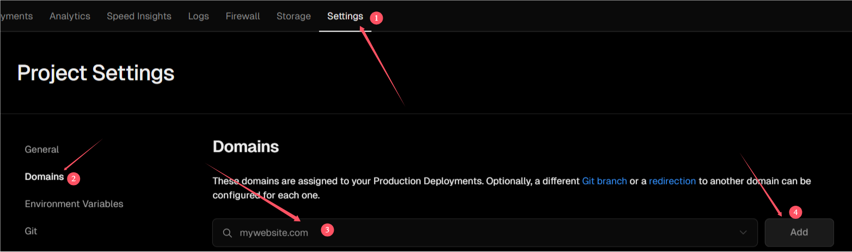The height and width of the screenshot is (252, 852).
Task: Click the red badge numbered 1
Action: tap(376, 18)
